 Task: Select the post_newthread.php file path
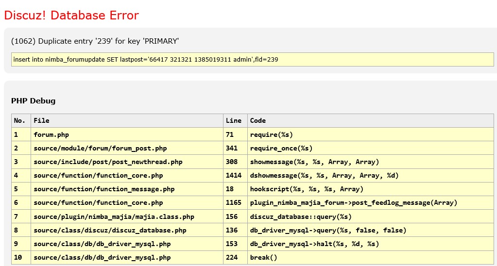tap(108, 162)
